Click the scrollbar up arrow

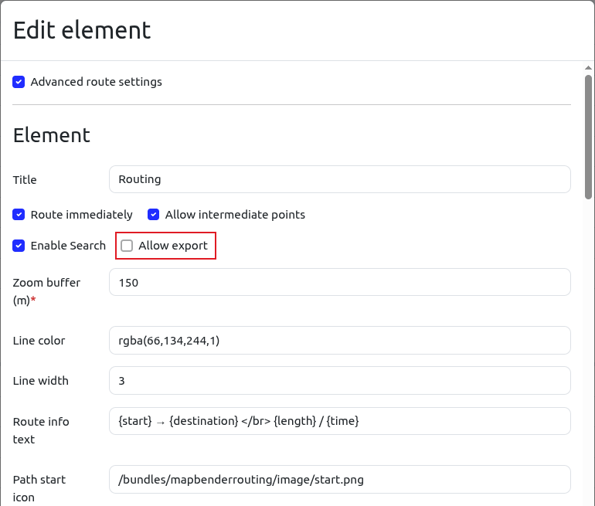click(588, 68)
